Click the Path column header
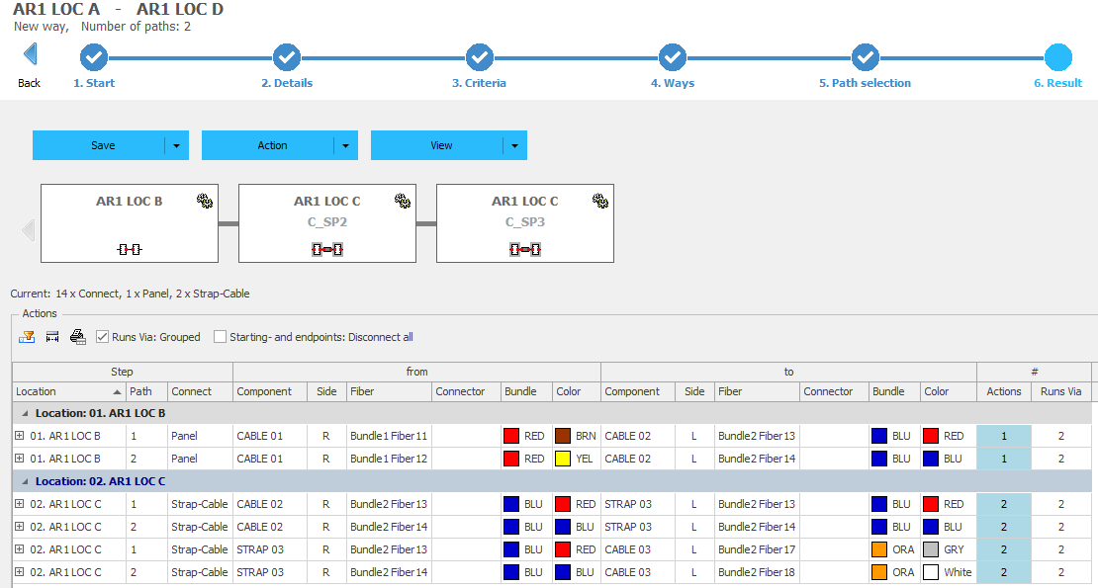The image size is (1098, 588). tap(146, 391)
